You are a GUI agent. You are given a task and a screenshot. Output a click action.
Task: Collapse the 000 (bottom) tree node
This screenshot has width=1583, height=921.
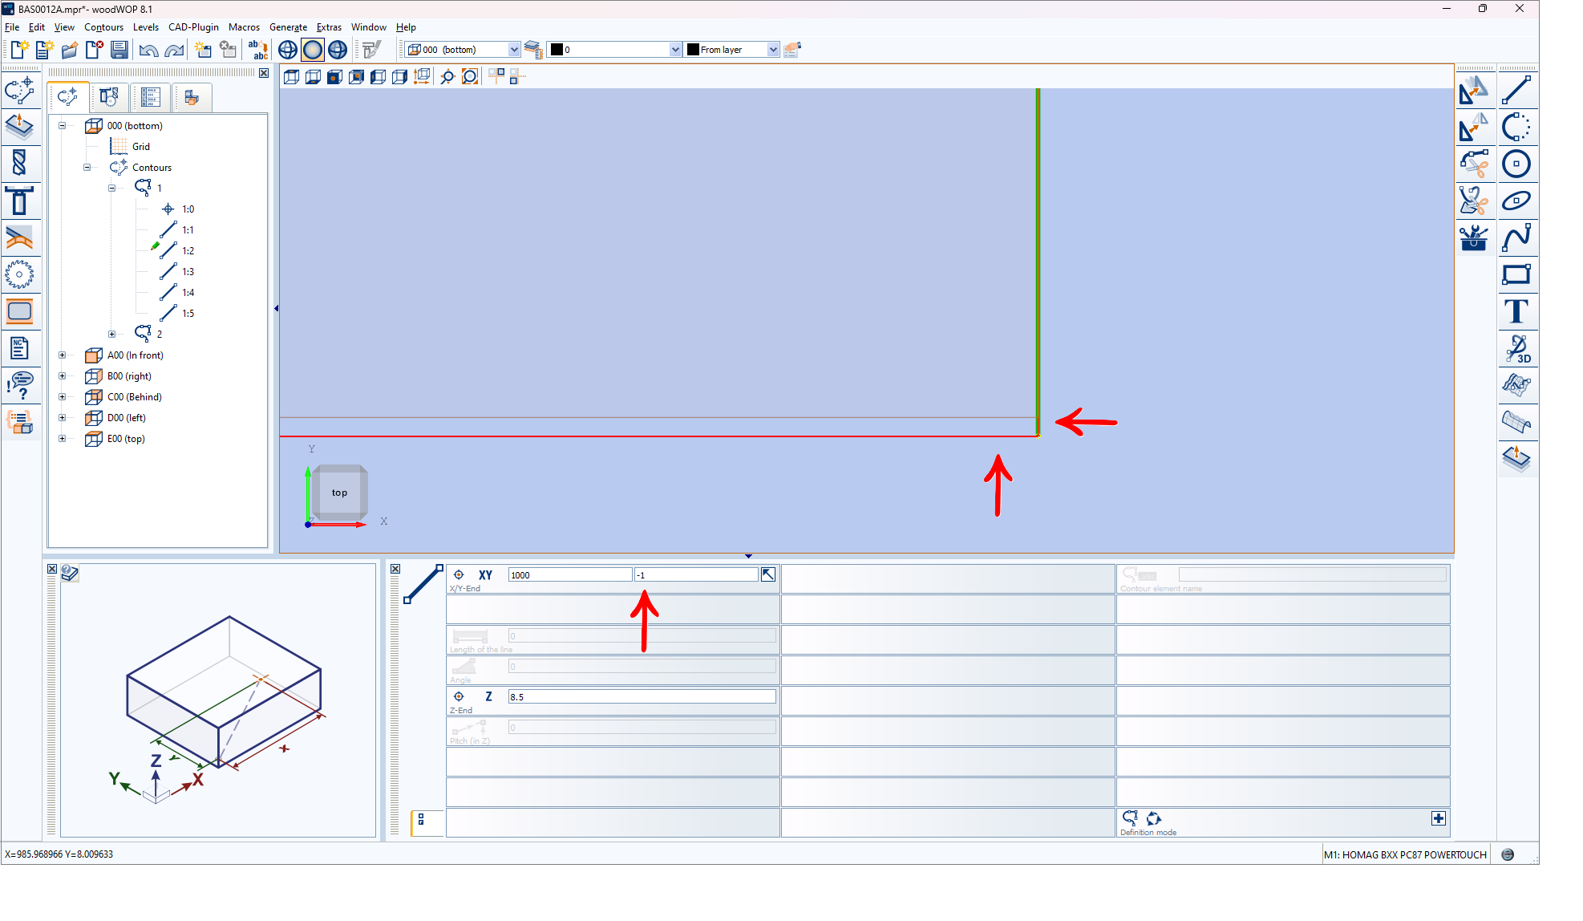pyautogui.click(x=62, y=126)
